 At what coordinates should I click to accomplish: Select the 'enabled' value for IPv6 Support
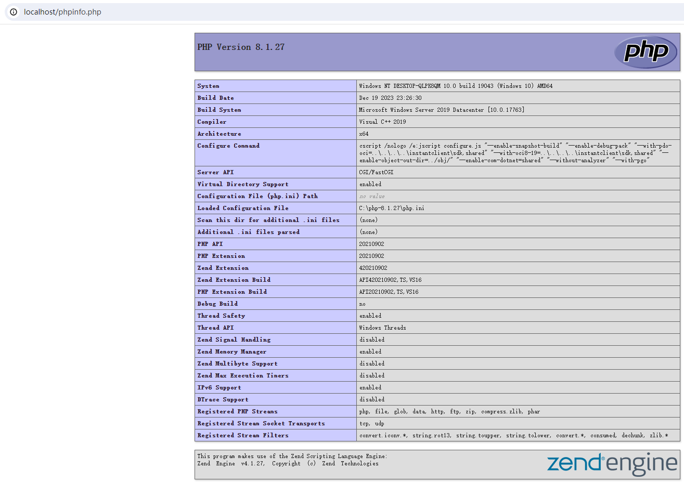[x=370, y=388]
